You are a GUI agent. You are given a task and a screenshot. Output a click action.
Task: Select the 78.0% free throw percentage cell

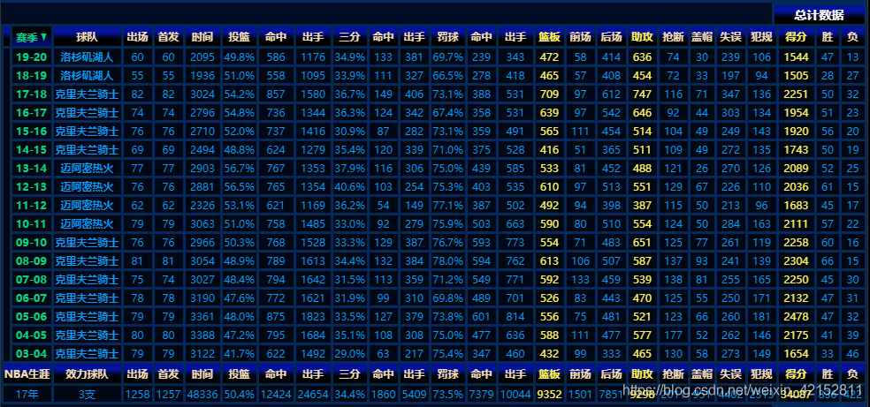[447, 261]
